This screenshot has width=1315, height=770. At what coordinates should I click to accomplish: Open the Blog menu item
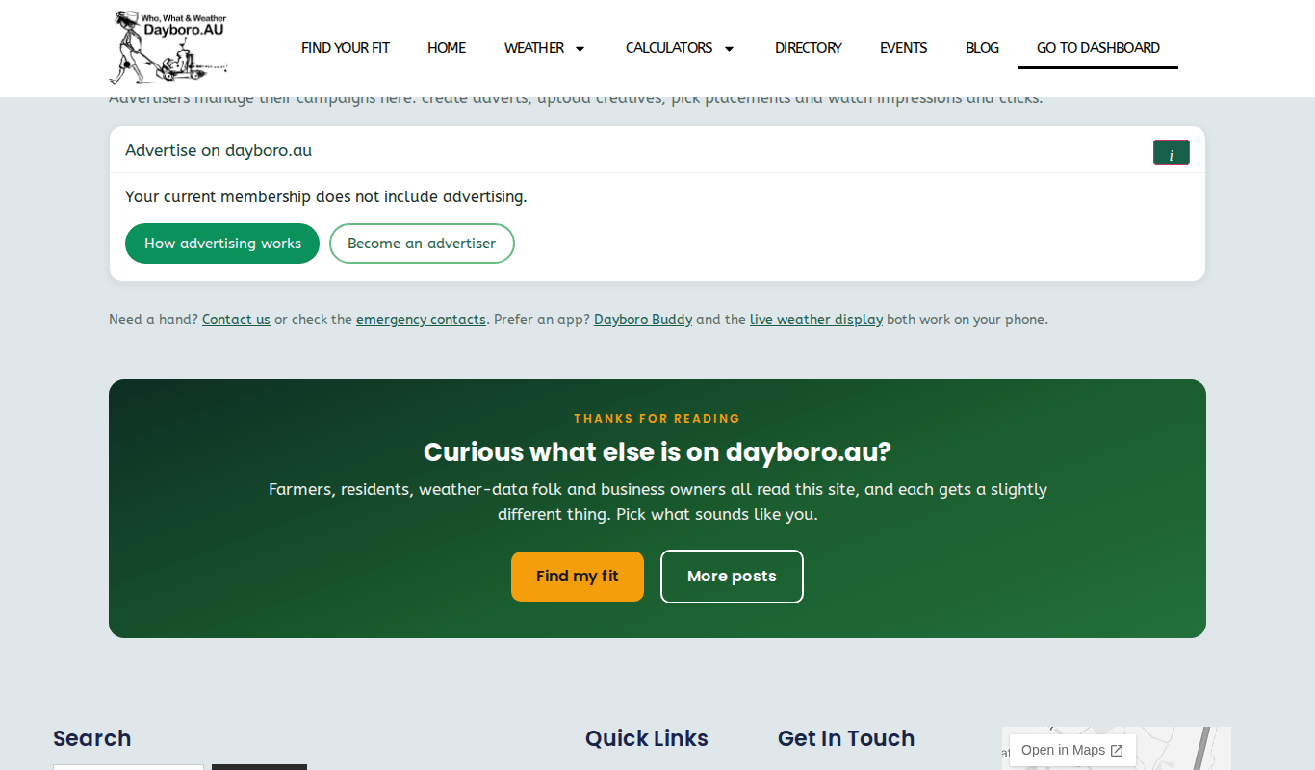(x=982, y=48)
